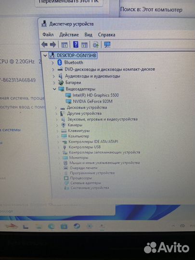Select the Очереди печати row
Screen dimensions: 195x260
pyautogui.click(x=84, y=168)
